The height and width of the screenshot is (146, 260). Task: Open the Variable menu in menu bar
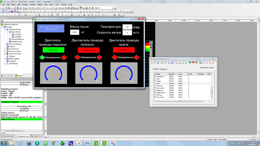[33, 5]
